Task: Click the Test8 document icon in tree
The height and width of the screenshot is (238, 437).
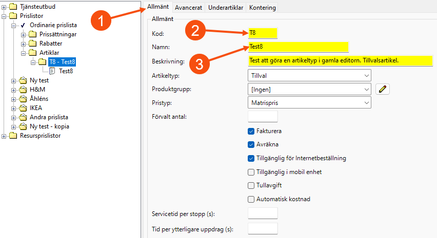Action: pyautogui.click(x=52, y=71)
